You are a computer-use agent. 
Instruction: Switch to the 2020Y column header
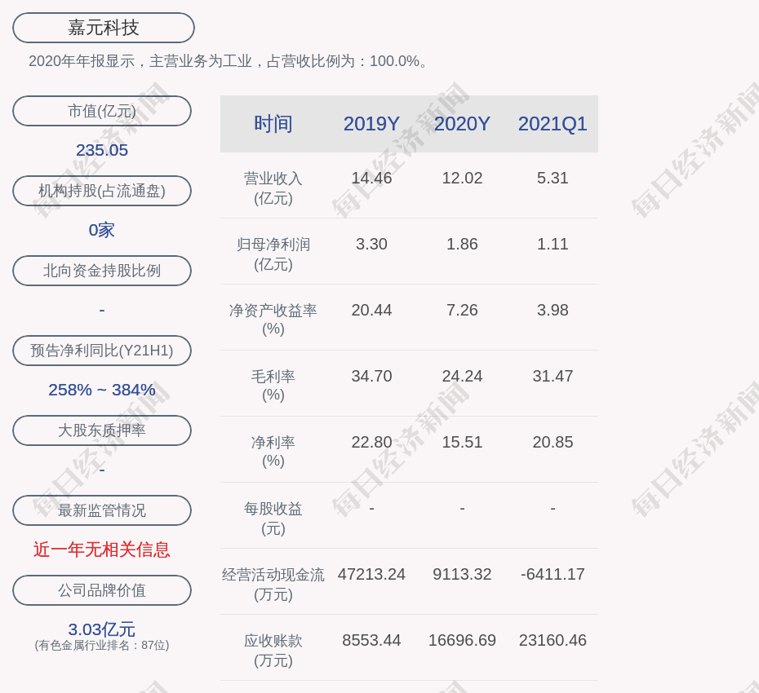pyautogui.click(x=462, y=124)
